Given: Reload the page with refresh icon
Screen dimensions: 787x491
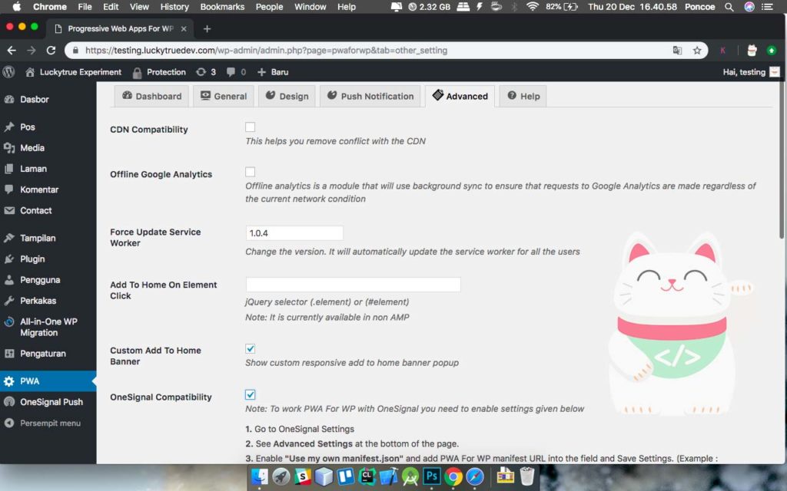Looking at the screenshot, I should (x=51, y=50).
